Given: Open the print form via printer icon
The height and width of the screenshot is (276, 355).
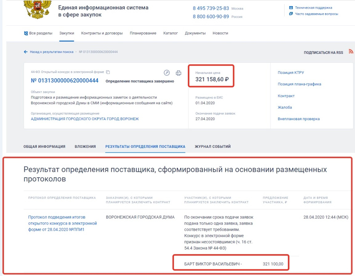Looking at the screenshot, I should coord(178,73).
